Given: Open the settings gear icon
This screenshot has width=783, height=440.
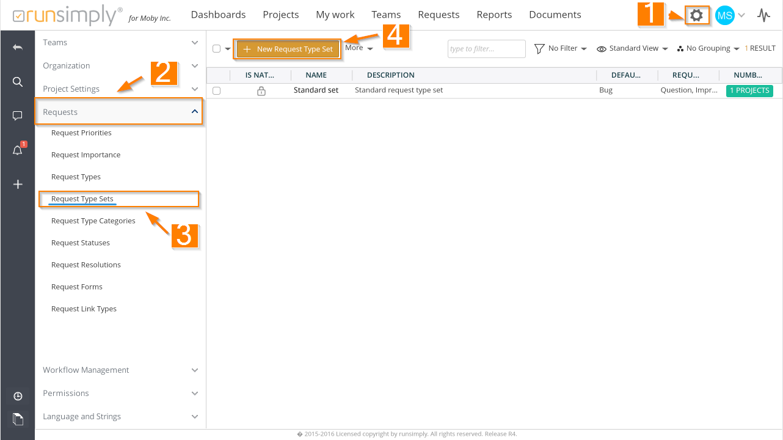Looking at the screenshot, I should pos(696,16).
